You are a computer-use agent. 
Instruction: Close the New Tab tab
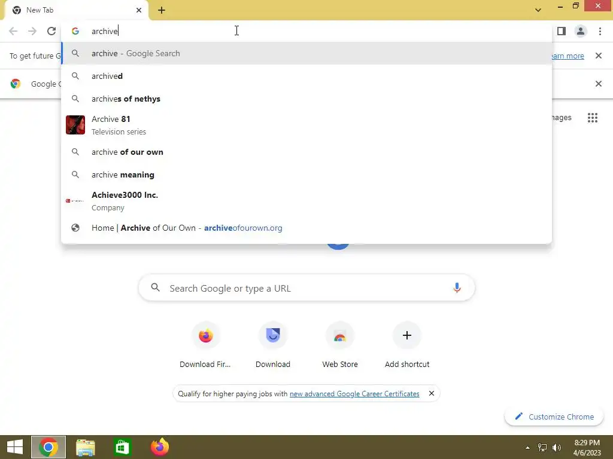point(139,10)
